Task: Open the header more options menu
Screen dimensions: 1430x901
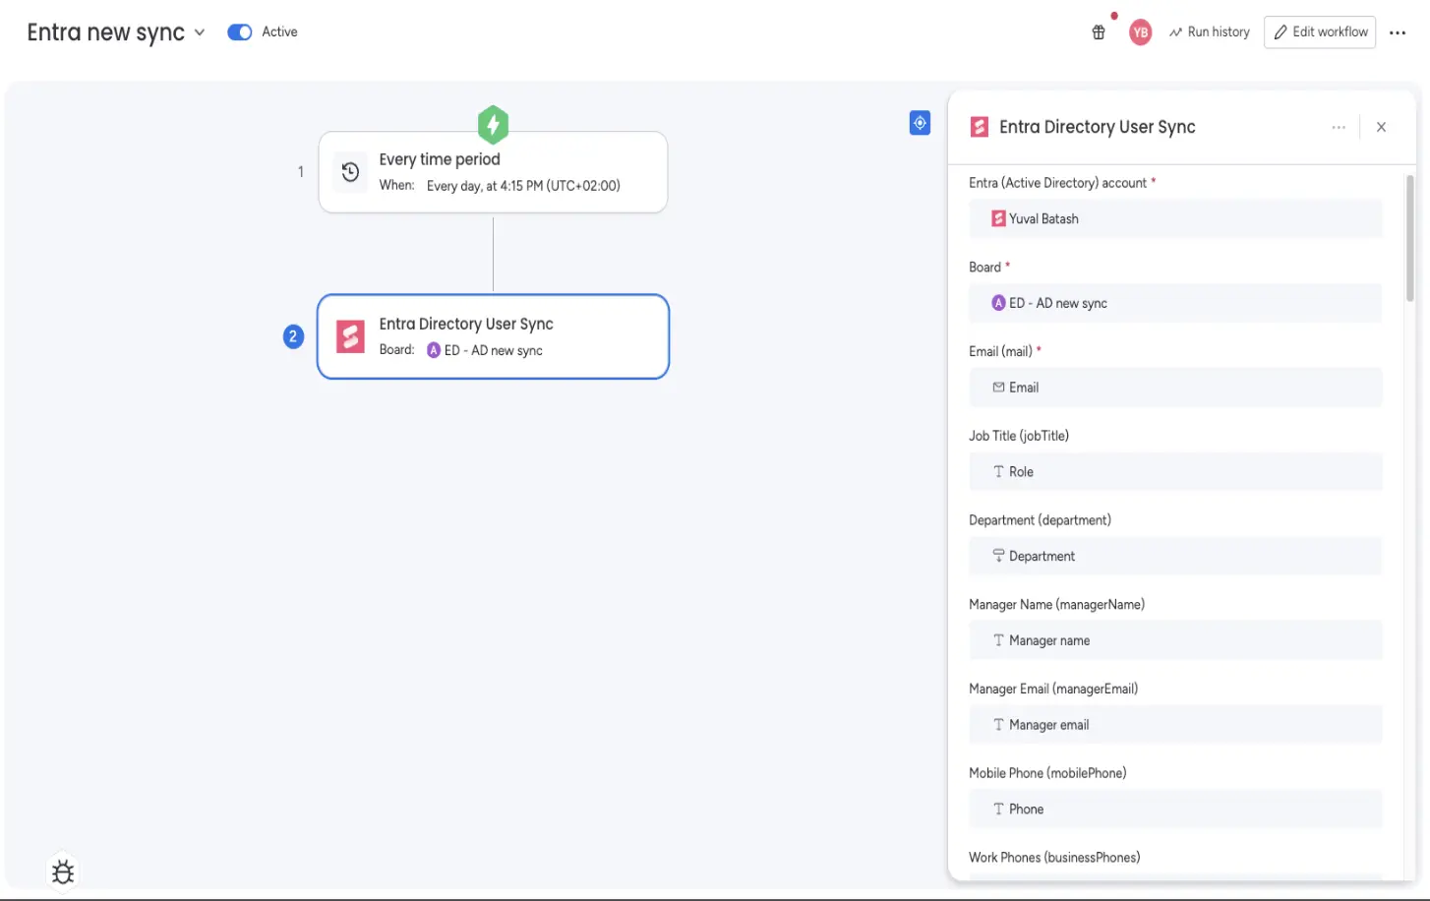Action: tap(1398, 32)
